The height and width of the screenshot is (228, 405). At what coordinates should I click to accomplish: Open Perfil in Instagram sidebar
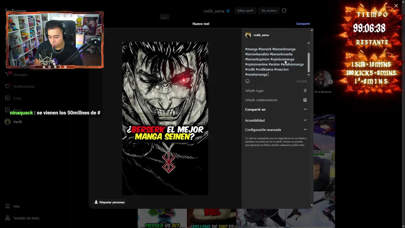click(x=17, y=122)
